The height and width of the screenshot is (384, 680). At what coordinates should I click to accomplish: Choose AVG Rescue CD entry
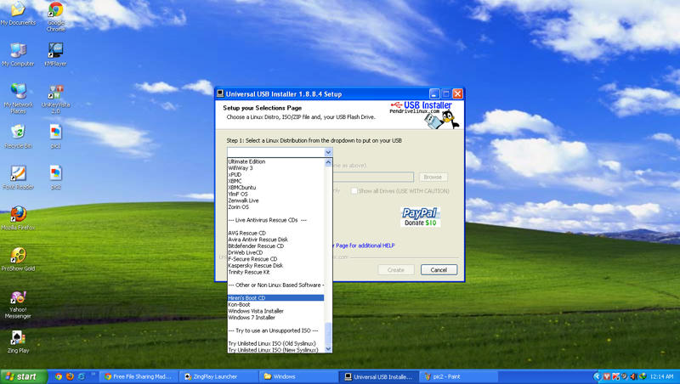pyautogui.click(x=275, y=233)
